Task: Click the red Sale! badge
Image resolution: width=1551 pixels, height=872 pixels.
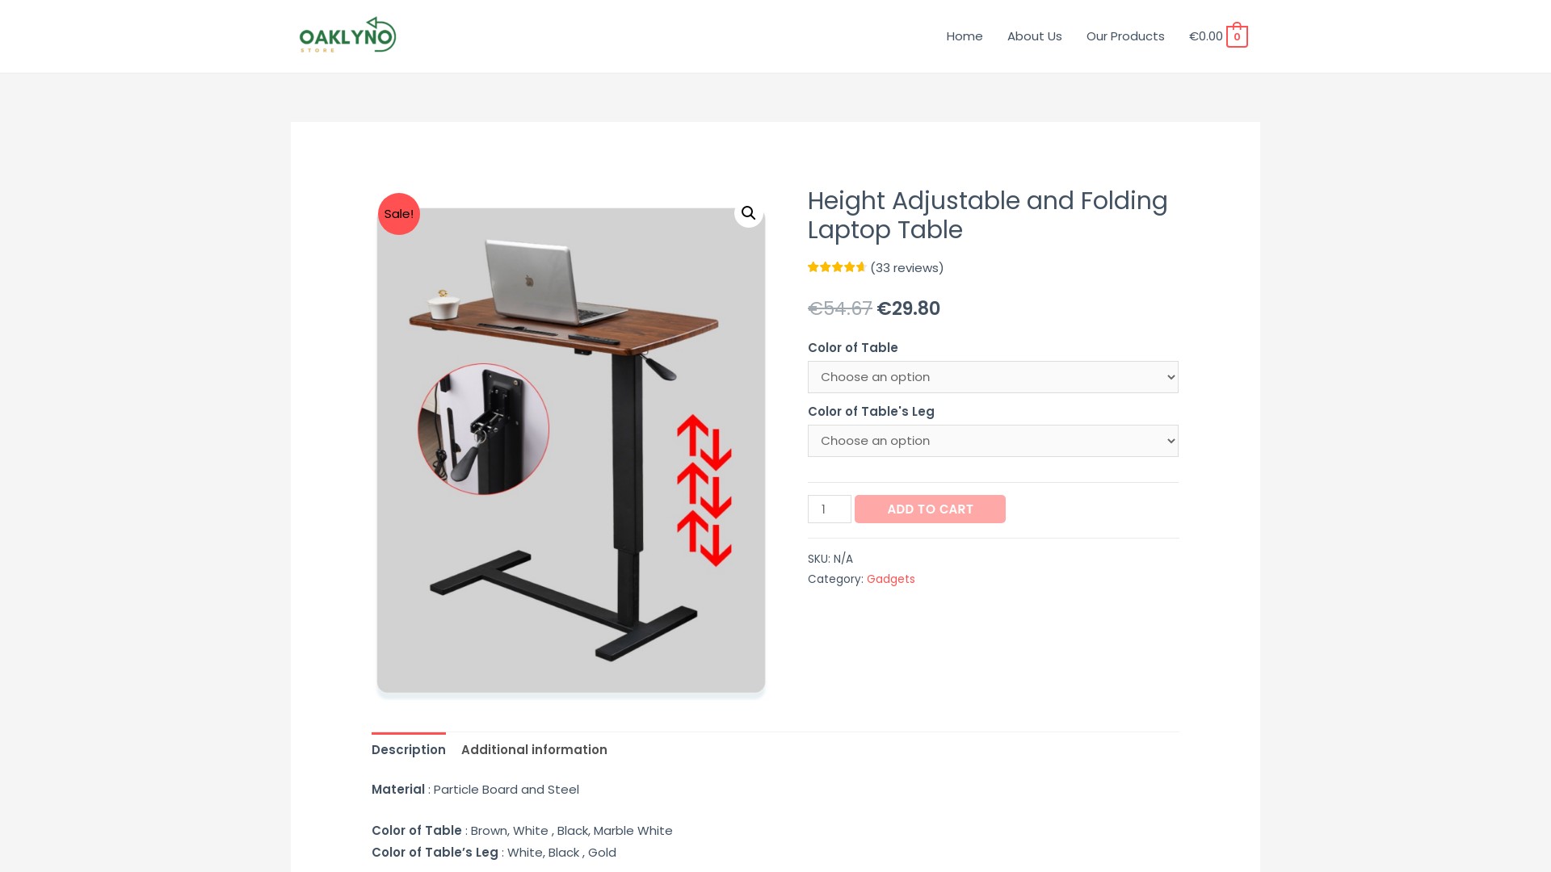Action: (x=399, y=214)
